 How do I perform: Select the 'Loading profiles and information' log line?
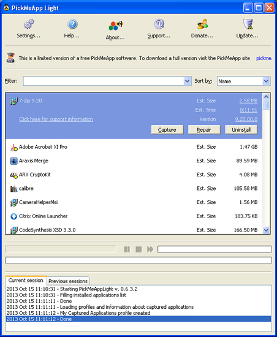tap(138, 307)
